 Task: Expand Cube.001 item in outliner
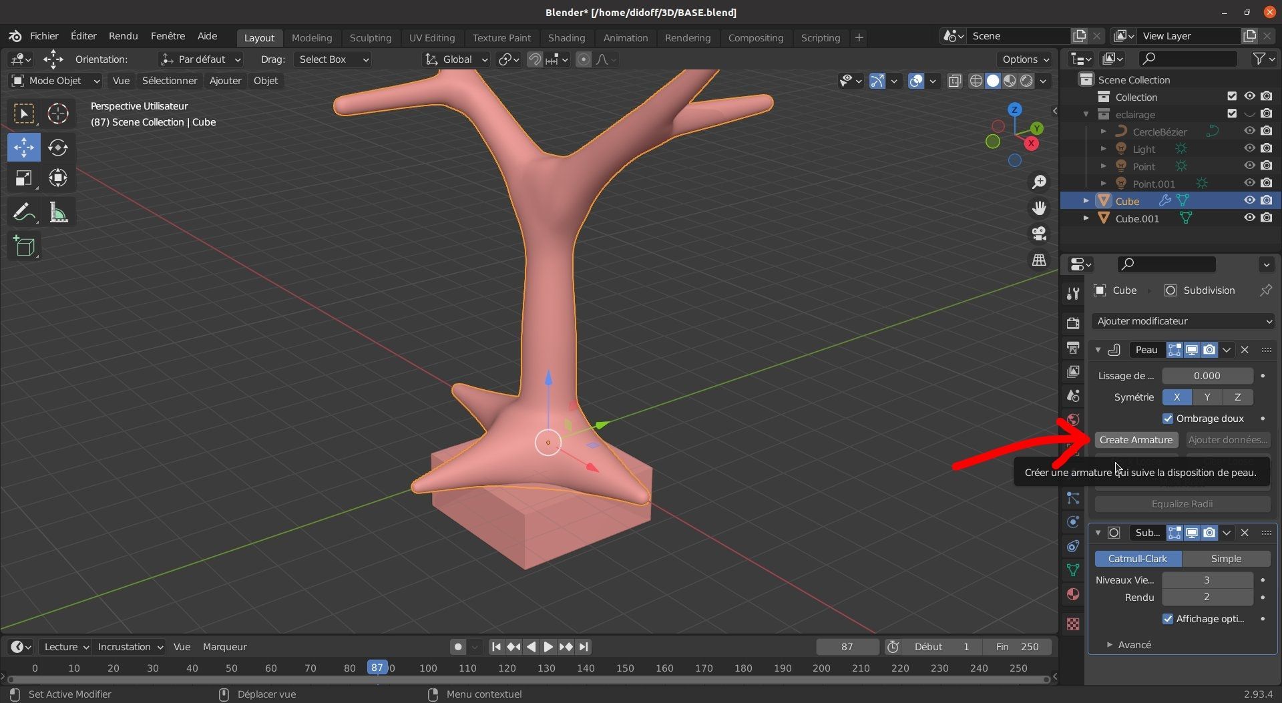1086,218
